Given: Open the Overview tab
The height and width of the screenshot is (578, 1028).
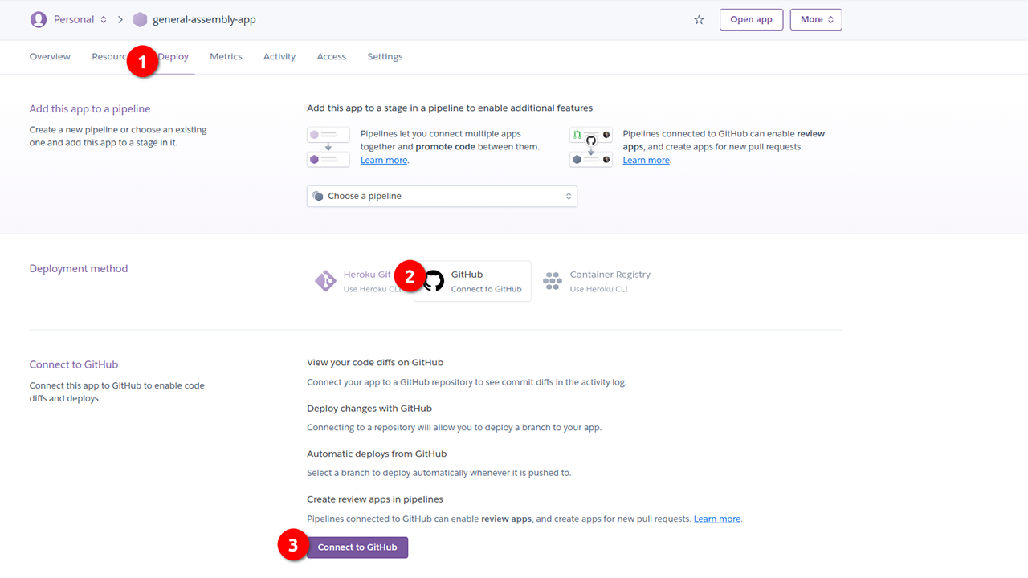Looking at the screenshot, I should click(x=50, y=57).
